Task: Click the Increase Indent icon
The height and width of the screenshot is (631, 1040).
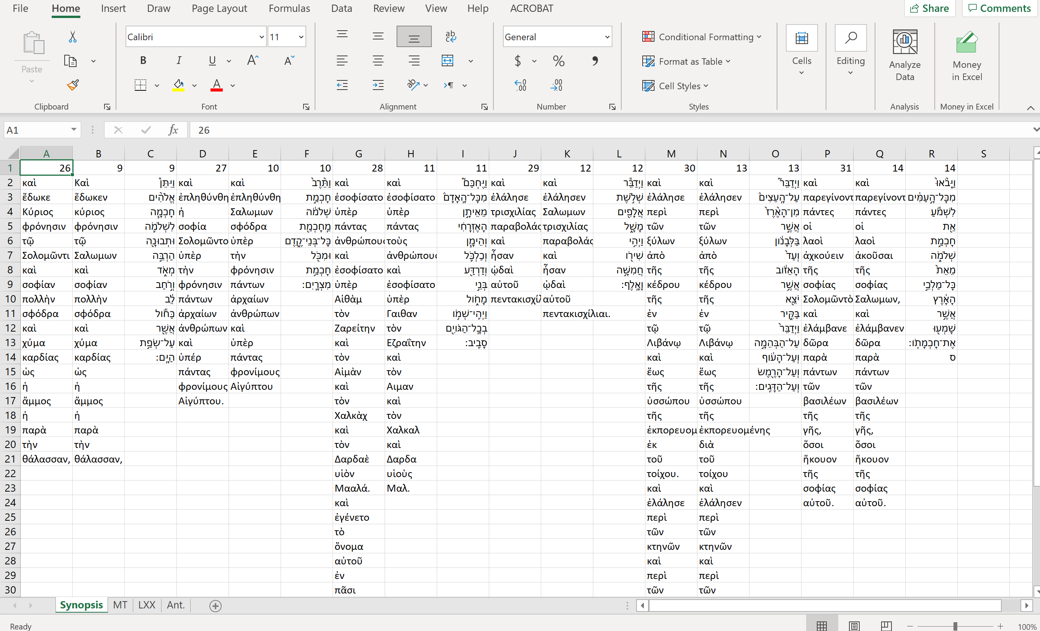Action: (378, 85)
